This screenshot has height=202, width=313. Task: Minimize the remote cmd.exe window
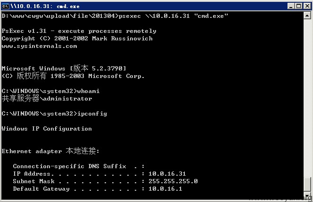pyautogui.click(x=291, y=6)
